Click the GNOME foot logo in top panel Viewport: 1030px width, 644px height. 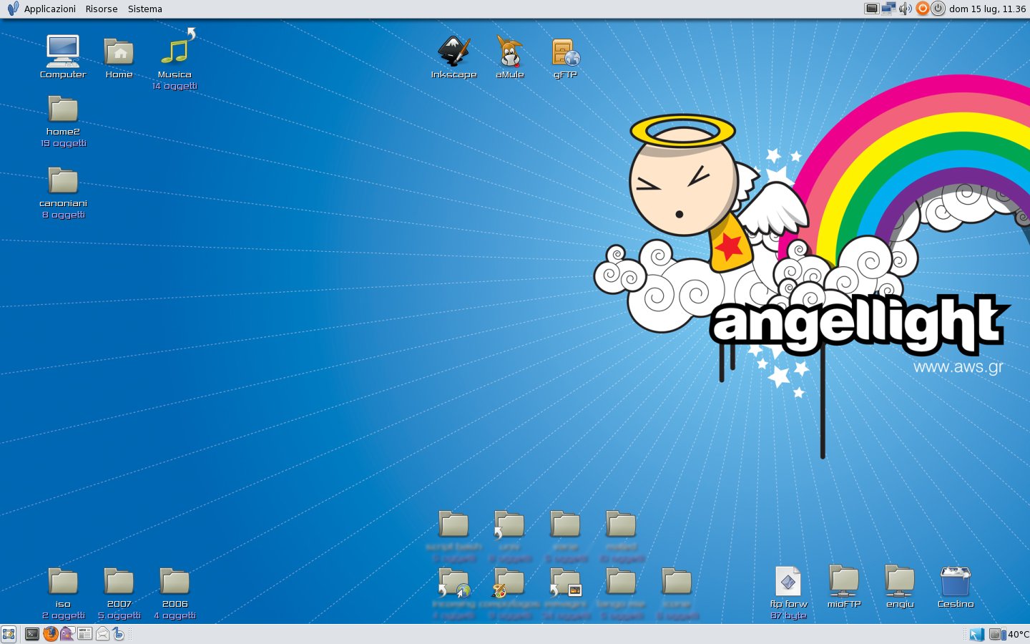coord(13,9)
